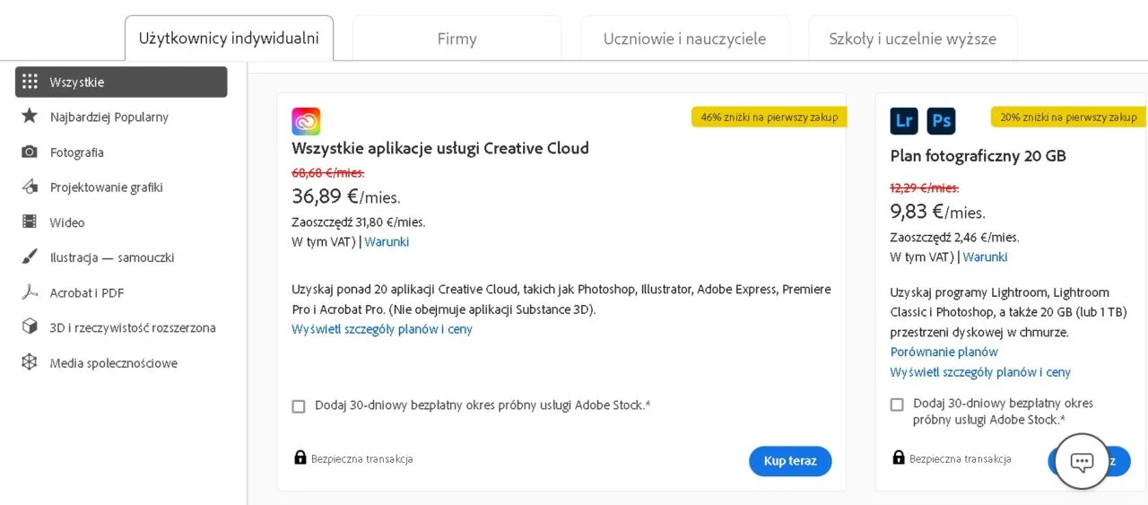Viewport: 1148px width, 505px height.
Task: Open Warunki link under 36,89 € price
Action: tap(387, 241)
